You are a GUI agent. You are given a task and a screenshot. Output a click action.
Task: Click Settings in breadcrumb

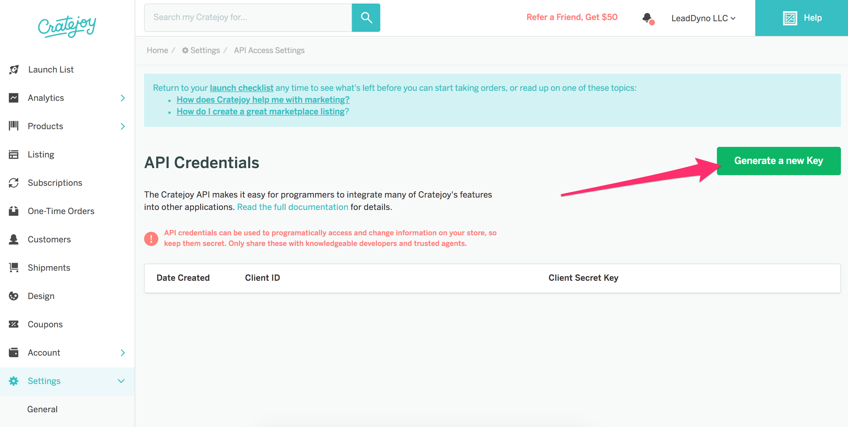tap(205, 50)
